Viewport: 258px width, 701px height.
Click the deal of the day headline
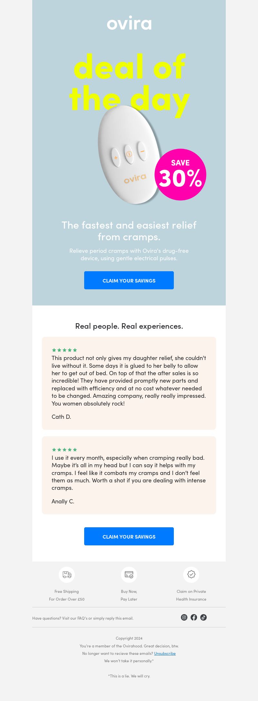coord(129,82)
